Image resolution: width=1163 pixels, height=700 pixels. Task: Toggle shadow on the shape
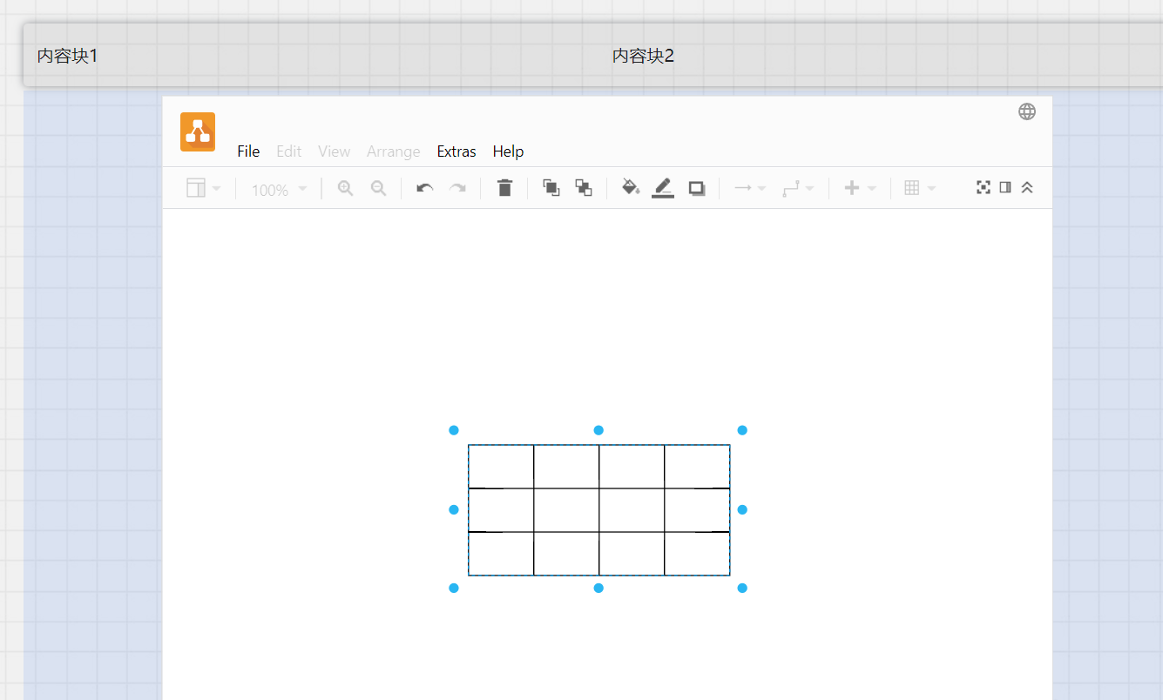coord(697,188)
